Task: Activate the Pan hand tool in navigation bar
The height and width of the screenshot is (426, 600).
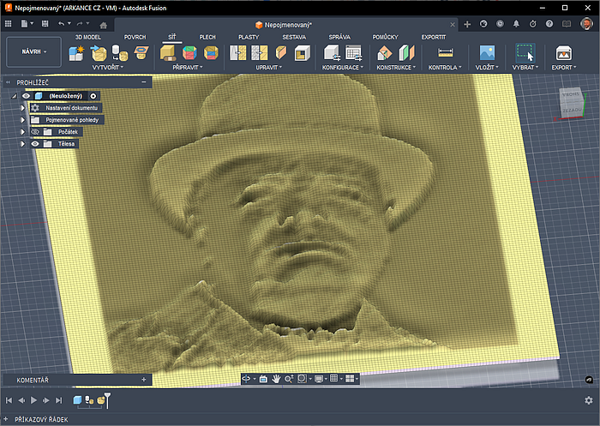Action: pos(276,378)
